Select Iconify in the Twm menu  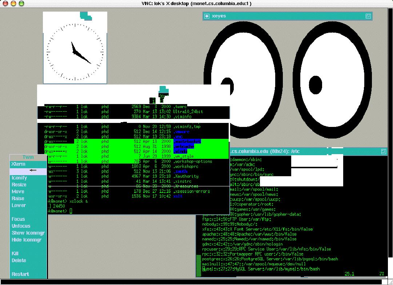[19, 178]
